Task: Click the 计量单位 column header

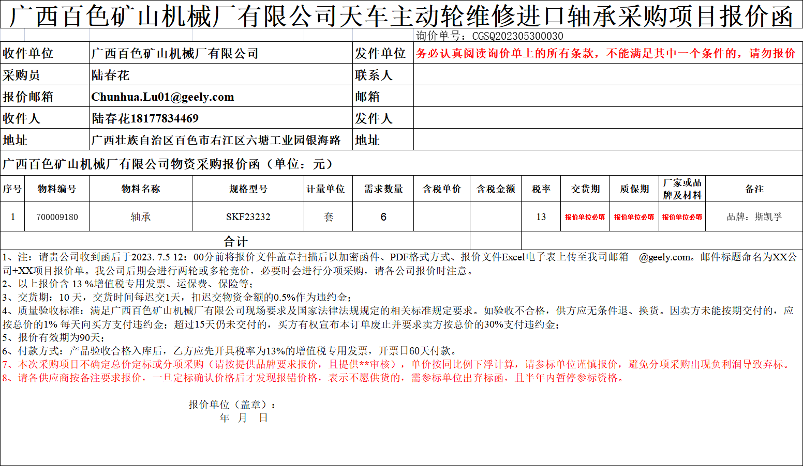Action: click(x=329, y=189)
